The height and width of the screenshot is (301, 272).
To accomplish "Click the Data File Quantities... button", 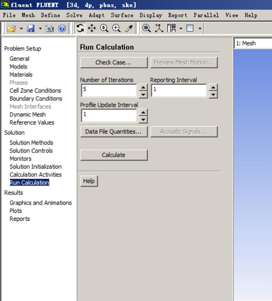I will click(x=114, y=131).
